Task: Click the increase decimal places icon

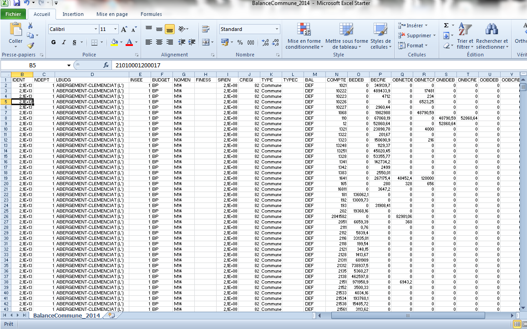Action: pyautogui.click(x=265, y=42)
